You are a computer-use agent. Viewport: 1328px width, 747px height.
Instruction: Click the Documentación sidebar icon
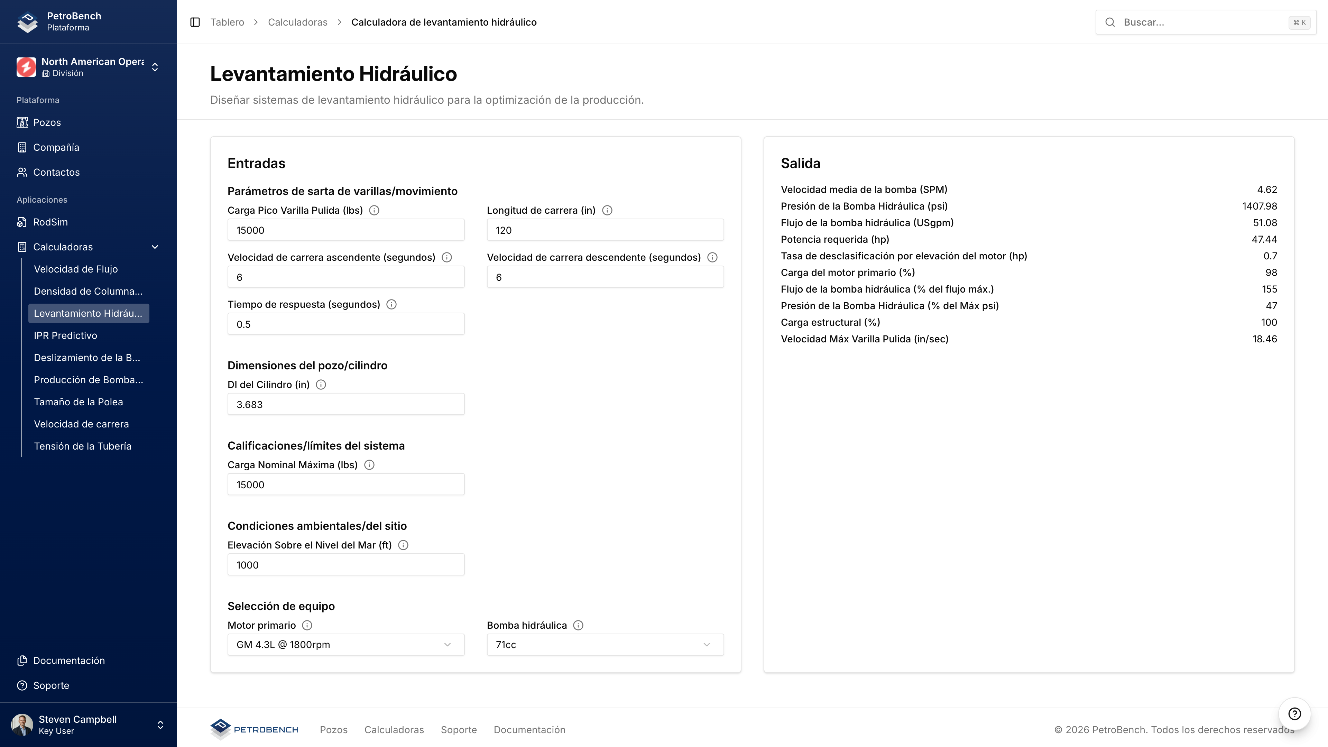[22, 661]
